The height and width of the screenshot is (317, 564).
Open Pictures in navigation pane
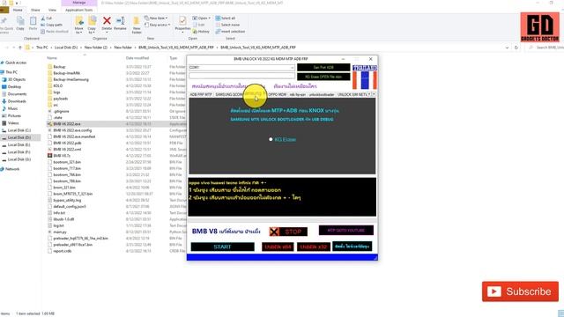pos(11,115)
